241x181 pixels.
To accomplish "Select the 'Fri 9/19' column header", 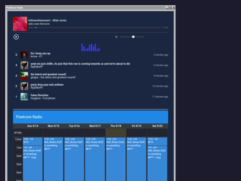I will click(x=137, y=126).
